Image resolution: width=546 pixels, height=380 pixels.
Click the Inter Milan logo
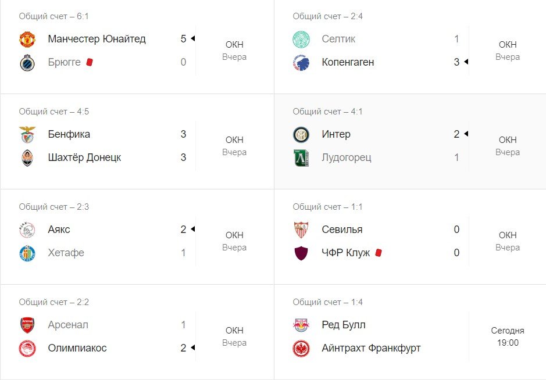(x=301, y=135)
